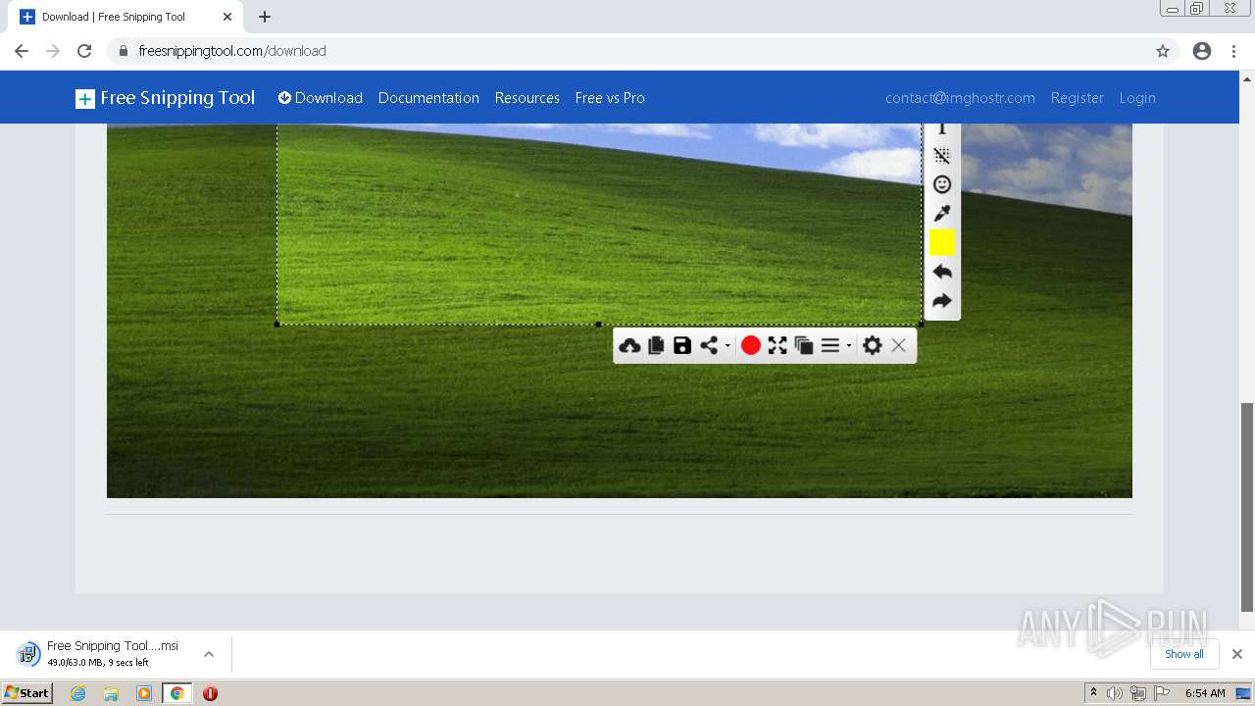Click the 6:54 AM system clock

(x=1205, y=693)
